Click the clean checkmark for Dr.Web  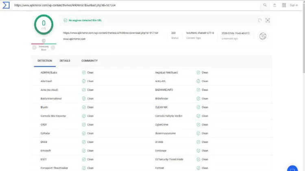point(198,142)
